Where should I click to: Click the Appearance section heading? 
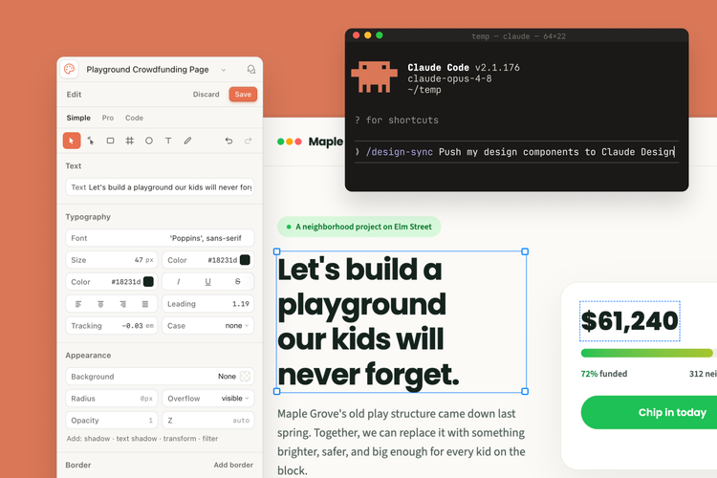(88, 356)
